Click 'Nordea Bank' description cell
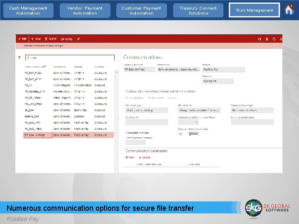This screenshot has height=224, width=299. point(62,91)
